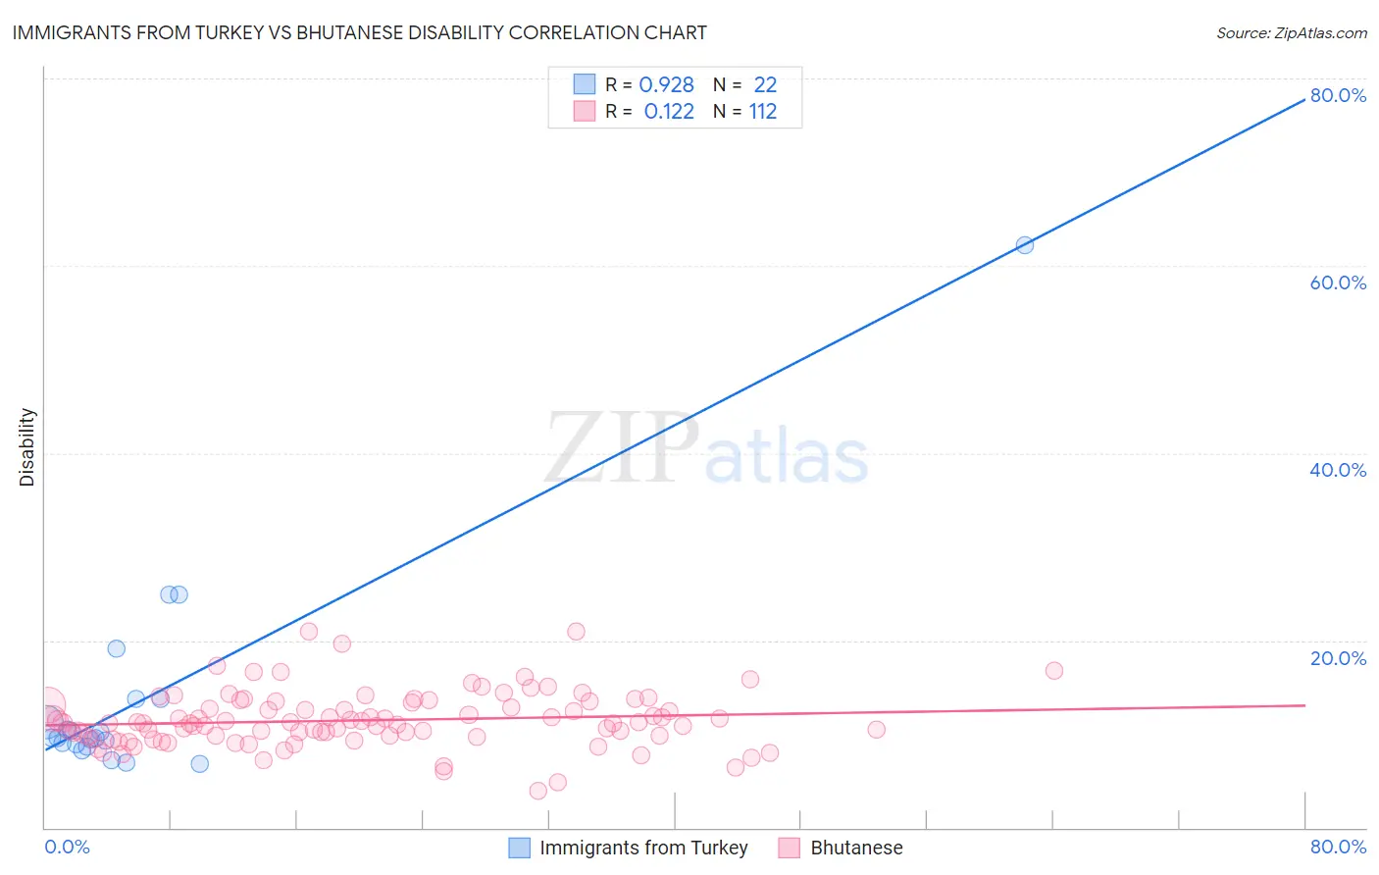Select the R = 0.928 correlation value
1379x875 pixels.
649,84
